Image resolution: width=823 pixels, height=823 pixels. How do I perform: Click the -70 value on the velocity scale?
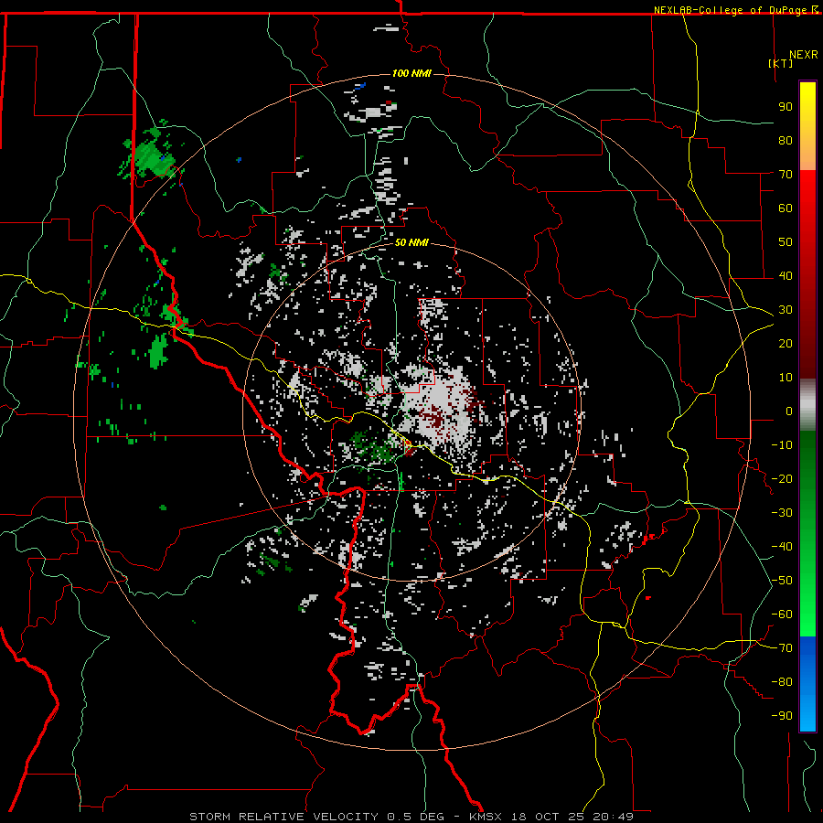[782, 648]
